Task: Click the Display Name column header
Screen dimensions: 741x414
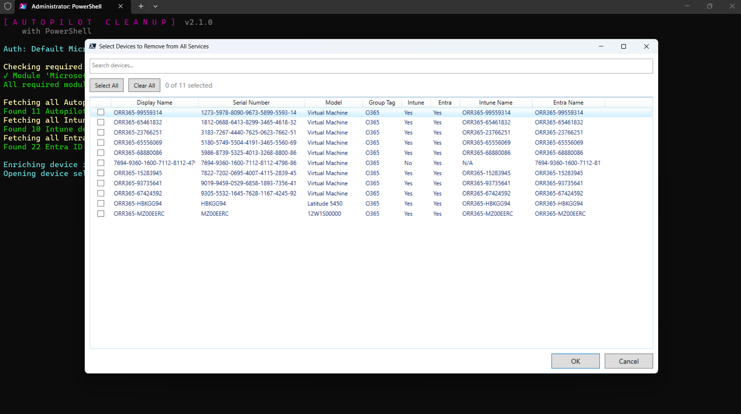Action: tap(154, 103)
